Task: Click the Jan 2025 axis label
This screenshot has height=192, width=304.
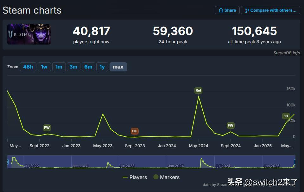Action: coord(263,146)
